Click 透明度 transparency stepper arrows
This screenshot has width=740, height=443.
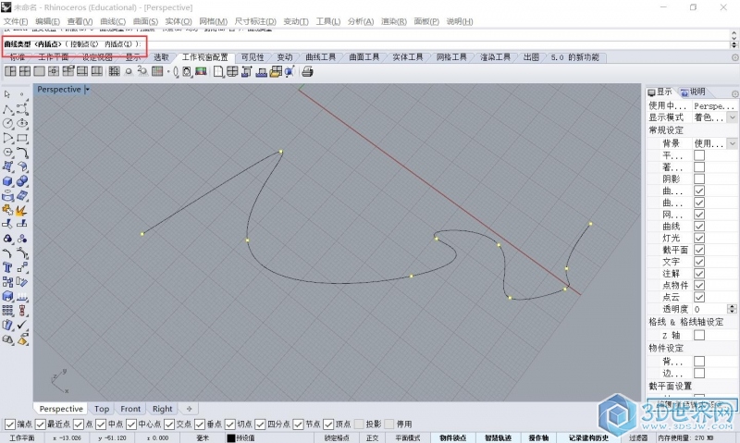(732, 309)
